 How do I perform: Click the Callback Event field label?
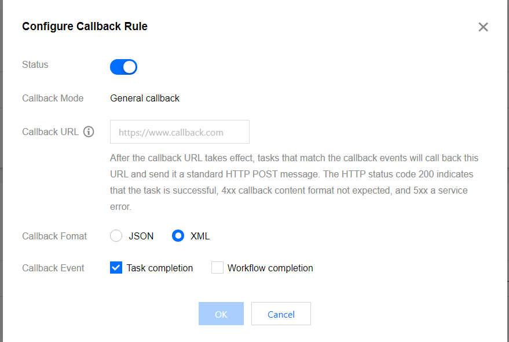pyautogui.click(x=53, y=268)
